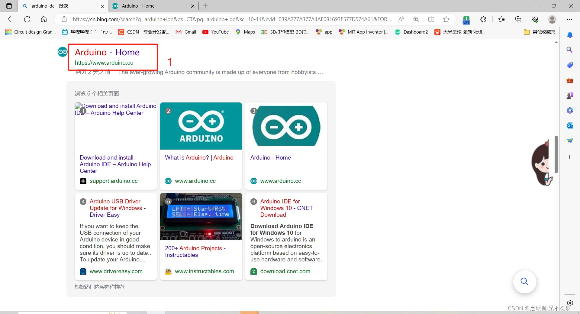The image size is (580, 314).
Task: Open Gmail bookmark
Action: pos(186,32)
